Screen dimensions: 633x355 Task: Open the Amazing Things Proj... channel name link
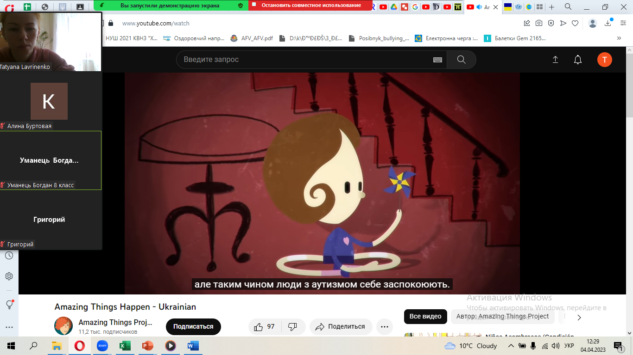[x=115, y=323]
